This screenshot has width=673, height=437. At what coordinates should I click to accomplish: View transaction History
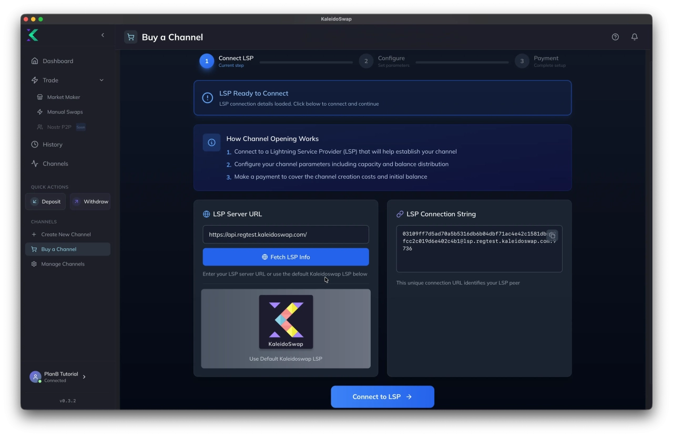coord(52,145)
